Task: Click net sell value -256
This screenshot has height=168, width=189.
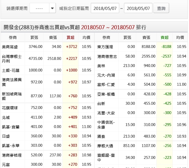Action: (x=167, y=146)
